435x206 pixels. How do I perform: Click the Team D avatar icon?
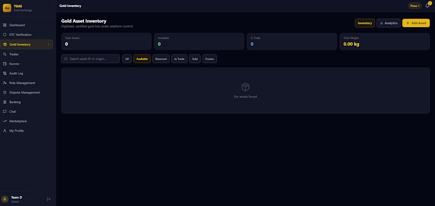(5, 199)
